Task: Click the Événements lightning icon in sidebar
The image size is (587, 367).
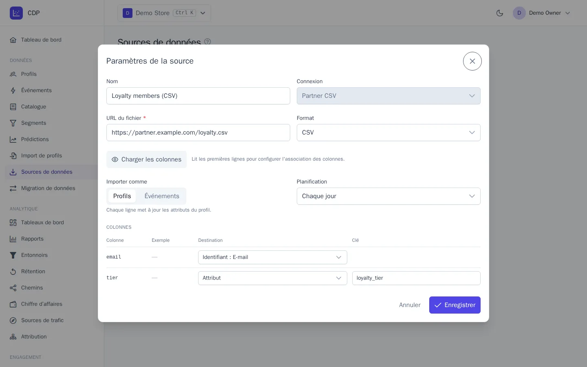Action: coord(13,91)
